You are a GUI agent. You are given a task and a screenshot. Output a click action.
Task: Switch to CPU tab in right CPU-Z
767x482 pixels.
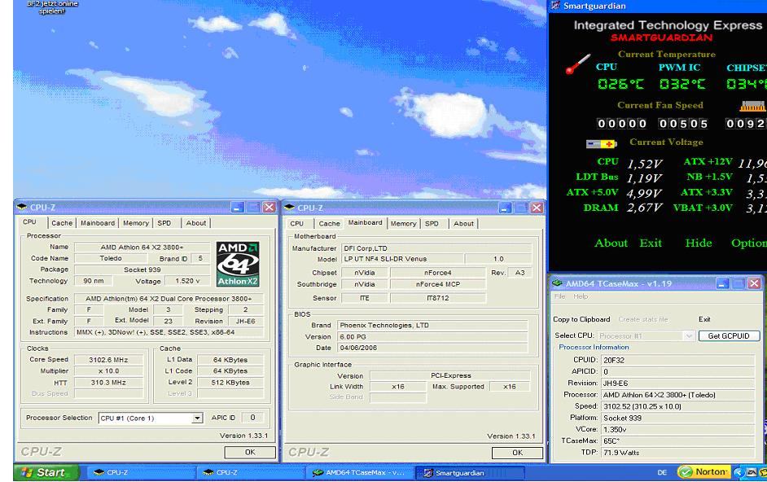point(297,223)
